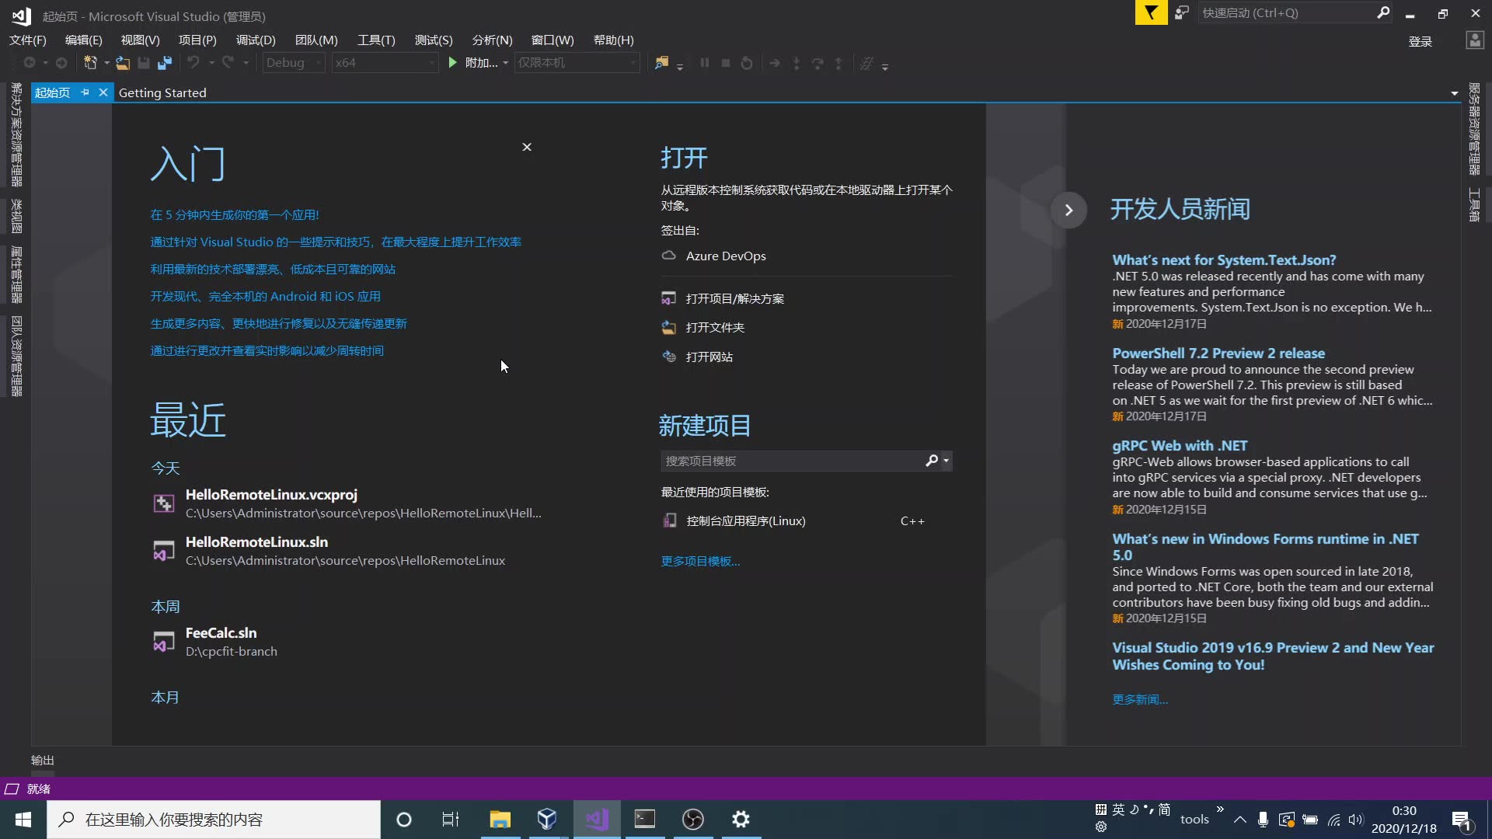Click the 打开网站 globe icon

click(x=668, y=357)
